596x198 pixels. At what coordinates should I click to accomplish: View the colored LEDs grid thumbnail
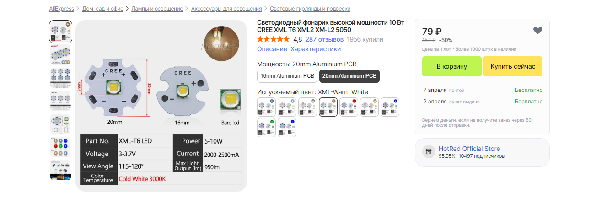click(60, 147)
